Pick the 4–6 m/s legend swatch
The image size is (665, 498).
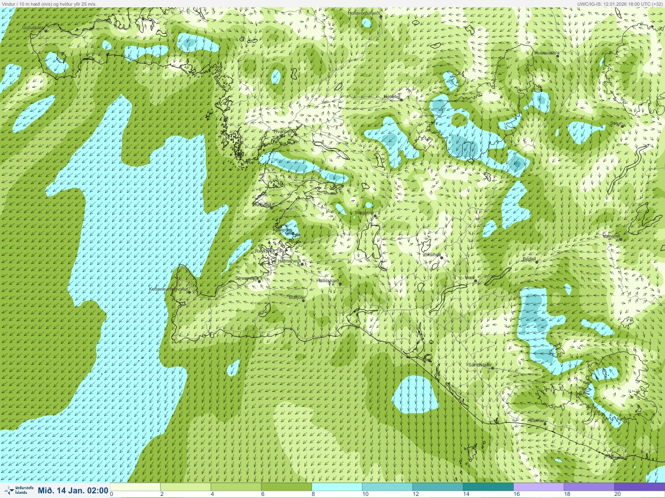click(236, 487)
